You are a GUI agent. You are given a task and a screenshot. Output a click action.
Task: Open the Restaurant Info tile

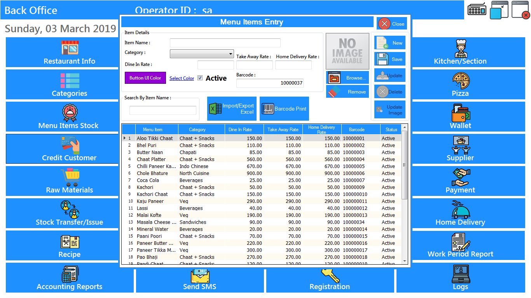tap(62, 52)
